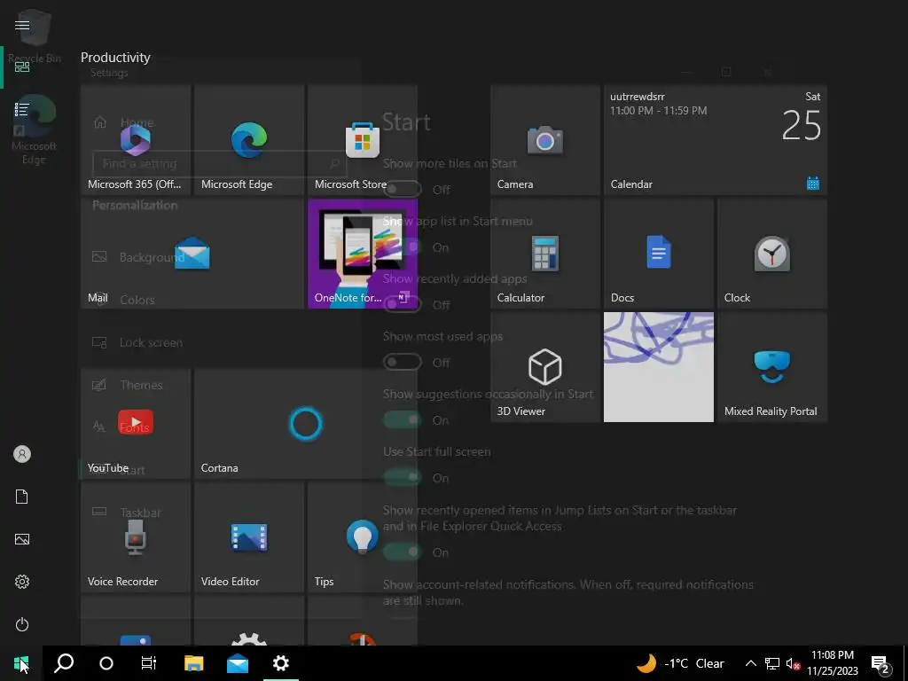Open File Explorer from taskbar
908x681 pixels.
click(x=194, y=663)
